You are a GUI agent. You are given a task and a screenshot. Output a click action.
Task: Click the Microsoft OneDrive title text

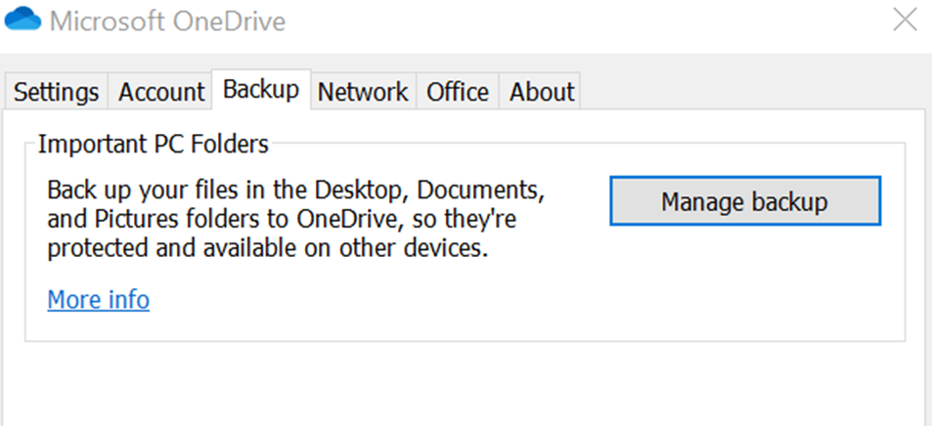click(x=167, y=21)
